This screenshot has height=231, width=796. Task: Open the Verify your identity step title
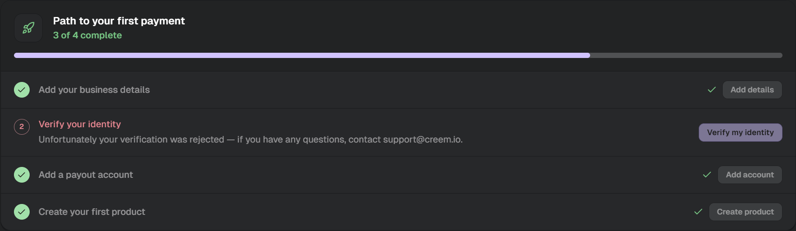(x=80, y=124)
